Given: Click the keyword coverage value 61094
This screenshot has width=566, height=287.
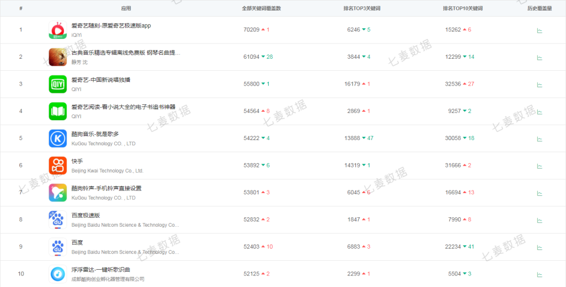Looking at the screenshot, I should [x=252, y=57].
